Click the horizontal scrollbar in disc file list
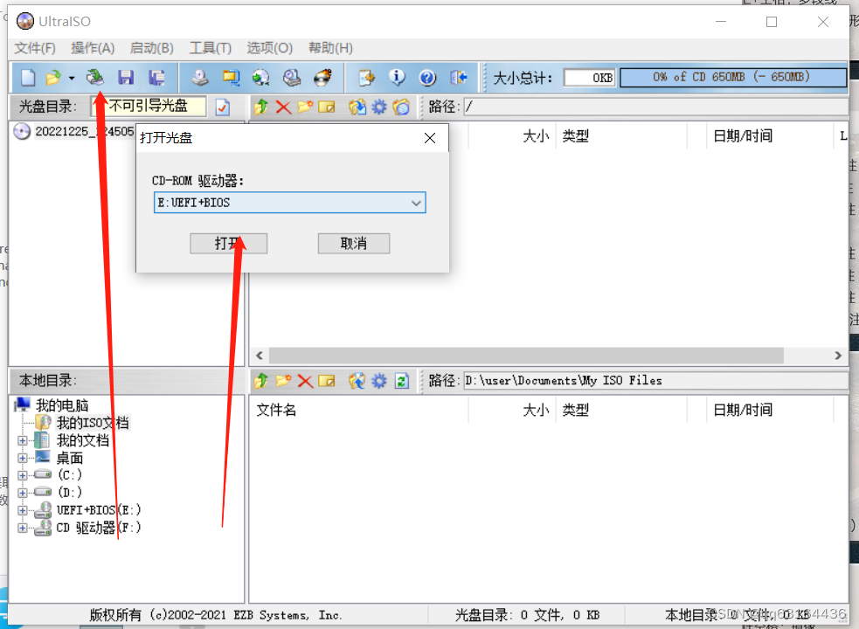 click(526, 355)
